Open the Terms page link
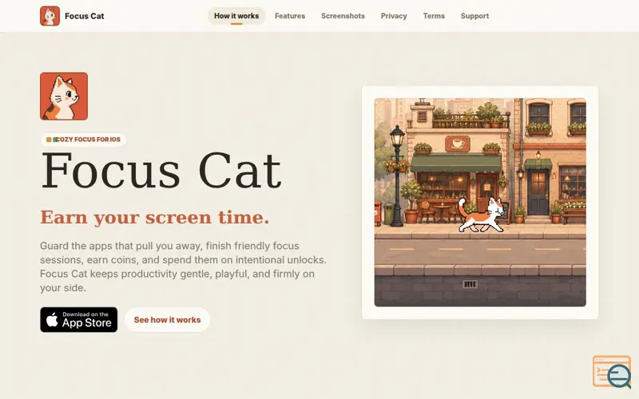Viewport: 639px width, 399px height. [x=434, y=16]
